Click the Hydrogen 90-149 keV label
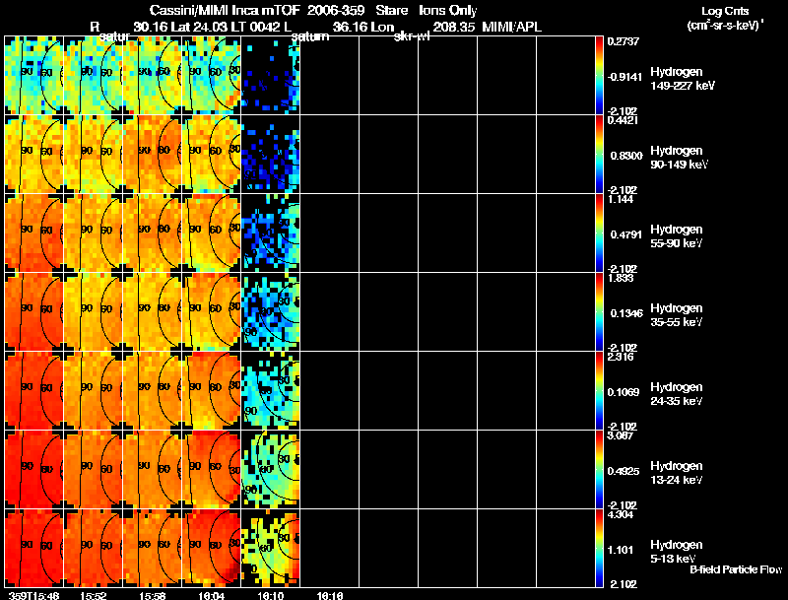 677,157
